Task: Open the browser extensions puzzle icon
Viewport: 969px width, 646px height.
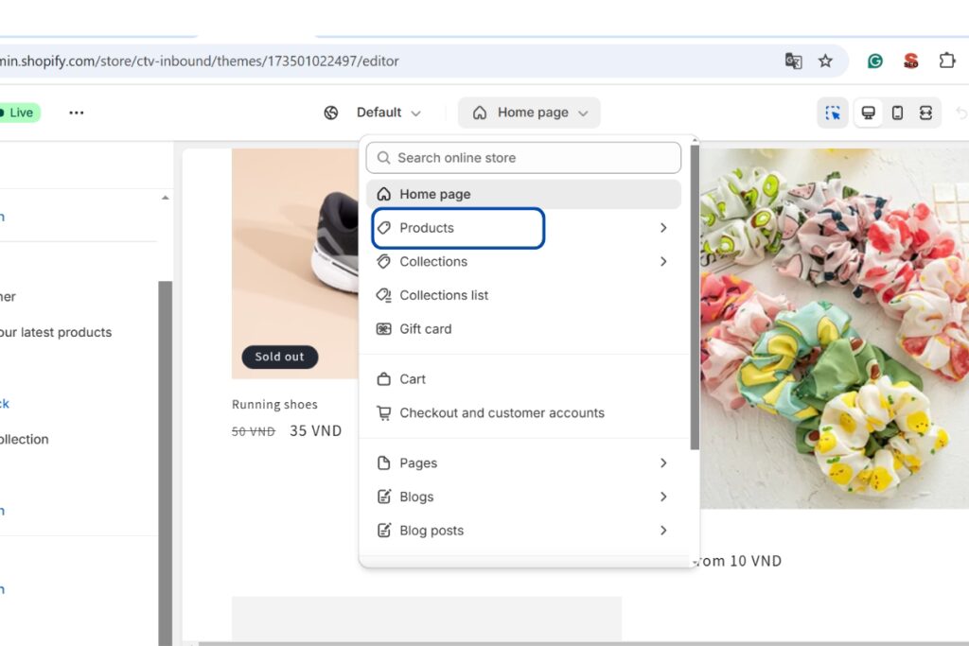Action: click(946, 61)
